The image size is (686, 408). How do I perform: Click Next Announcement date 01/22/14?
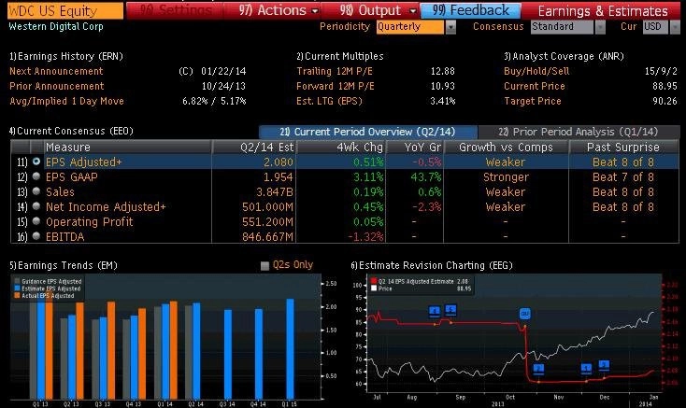coord(223,71)
